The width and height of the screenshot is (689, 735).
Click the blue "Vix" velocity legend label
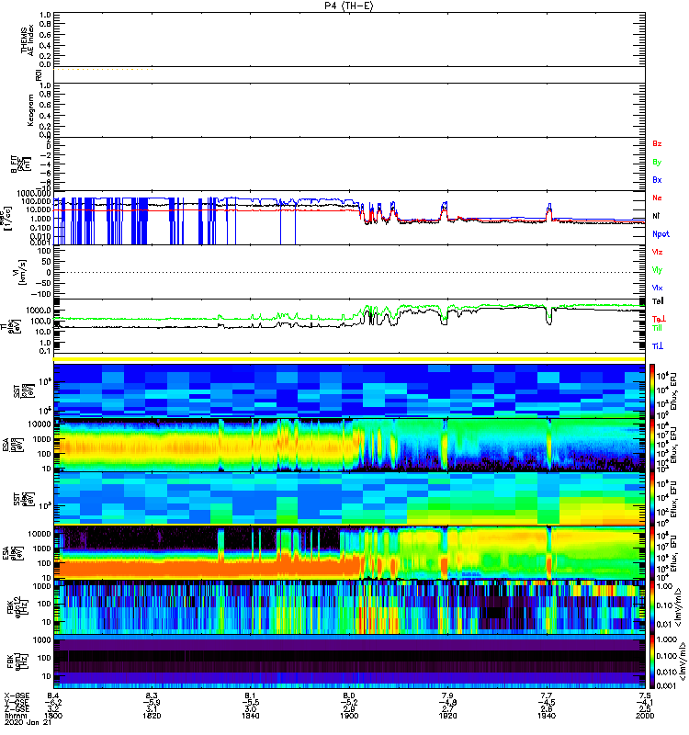click(x=657, y=288)
